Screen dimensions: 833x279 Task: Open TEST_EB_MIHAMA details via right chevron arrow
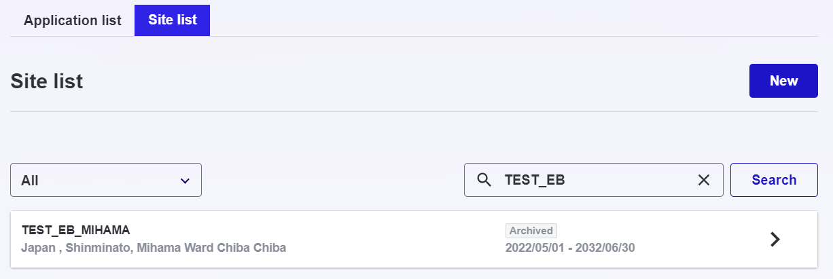[x=775, y=239]
